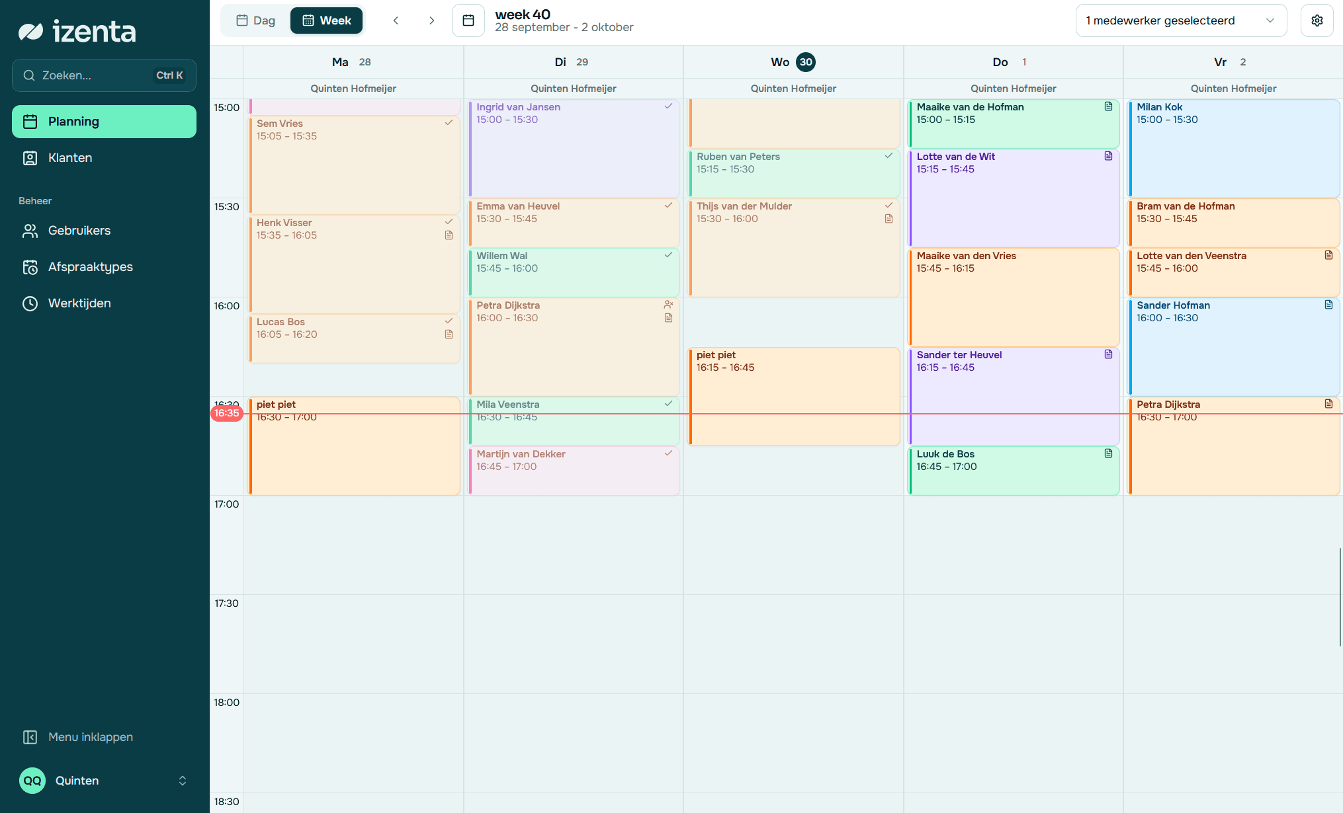This screenshot has height=813, width=1343.
Task: Open the calendar date picker icon
Action: click(x=468, y=20)
